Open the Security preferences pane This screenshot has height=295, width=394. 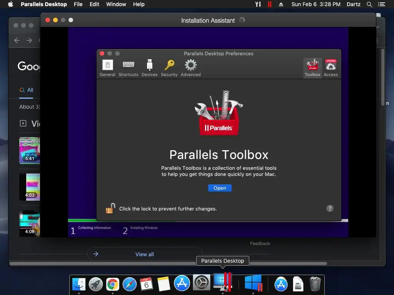pyautogui.click(x=169, y=68)
